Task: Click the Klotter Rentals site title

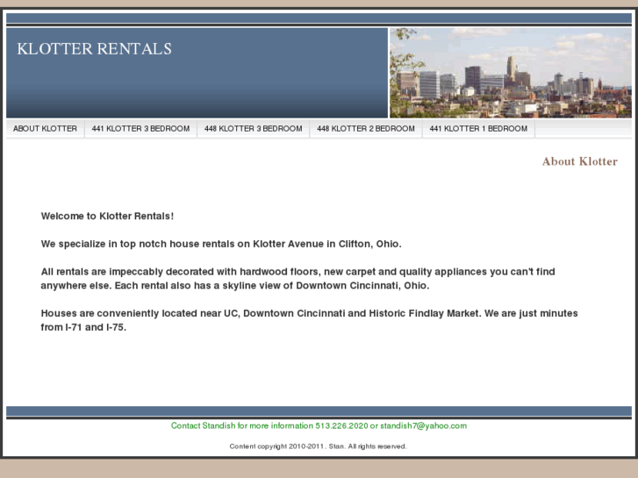Action: pyautogui.click(x=95, y=49)
